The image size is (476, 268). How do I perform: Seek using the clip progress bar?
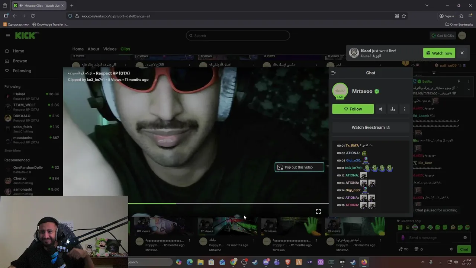228,204
